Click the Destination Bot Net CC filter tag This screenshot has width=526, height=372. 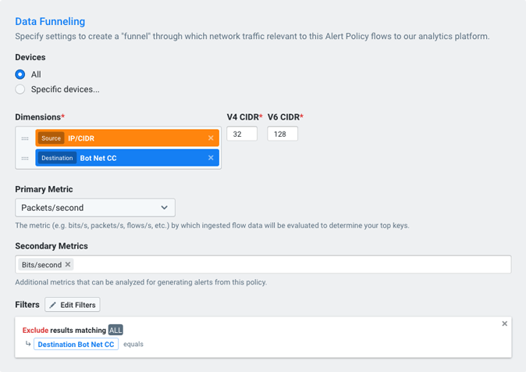click(76, 344)
